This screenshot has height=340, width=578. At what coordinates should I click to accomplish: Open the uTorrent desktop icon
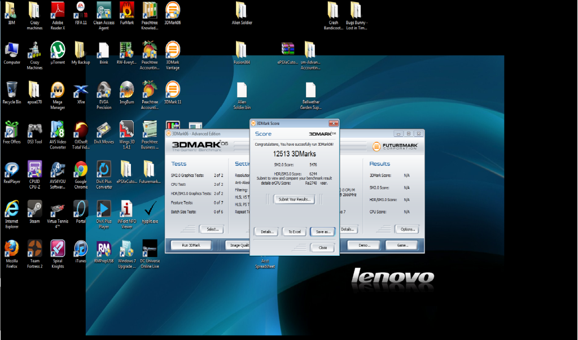pos(58,53)
